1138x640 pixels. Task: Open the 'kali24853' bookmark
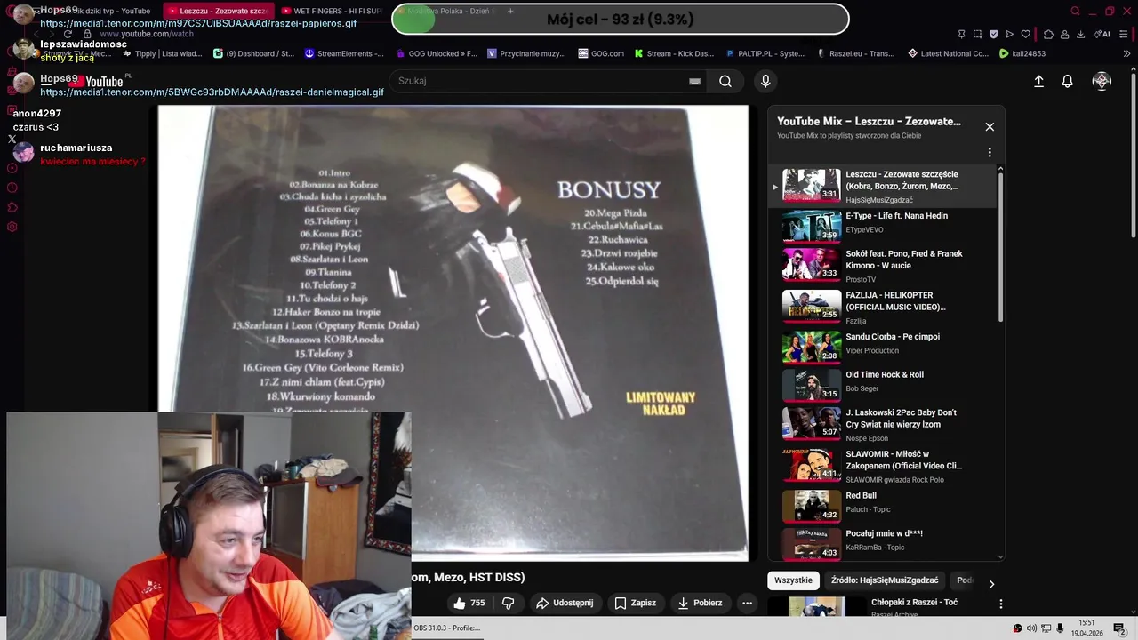click(x=1022, y=53)
